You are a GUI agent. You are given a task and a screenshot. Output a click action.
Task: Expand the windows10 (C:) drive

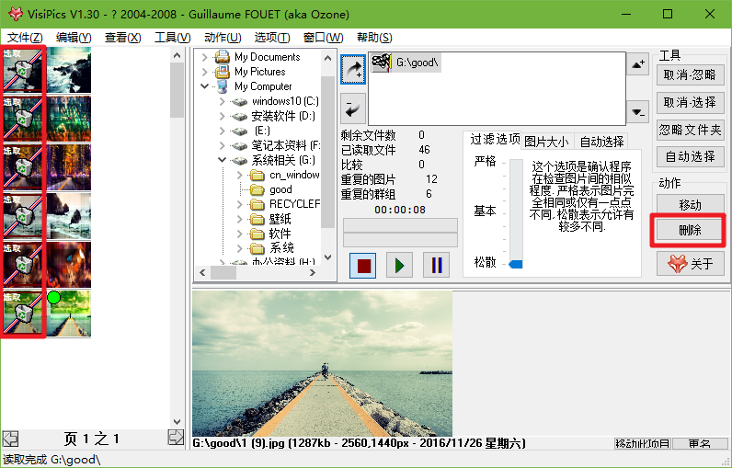(x=222, y=101)
